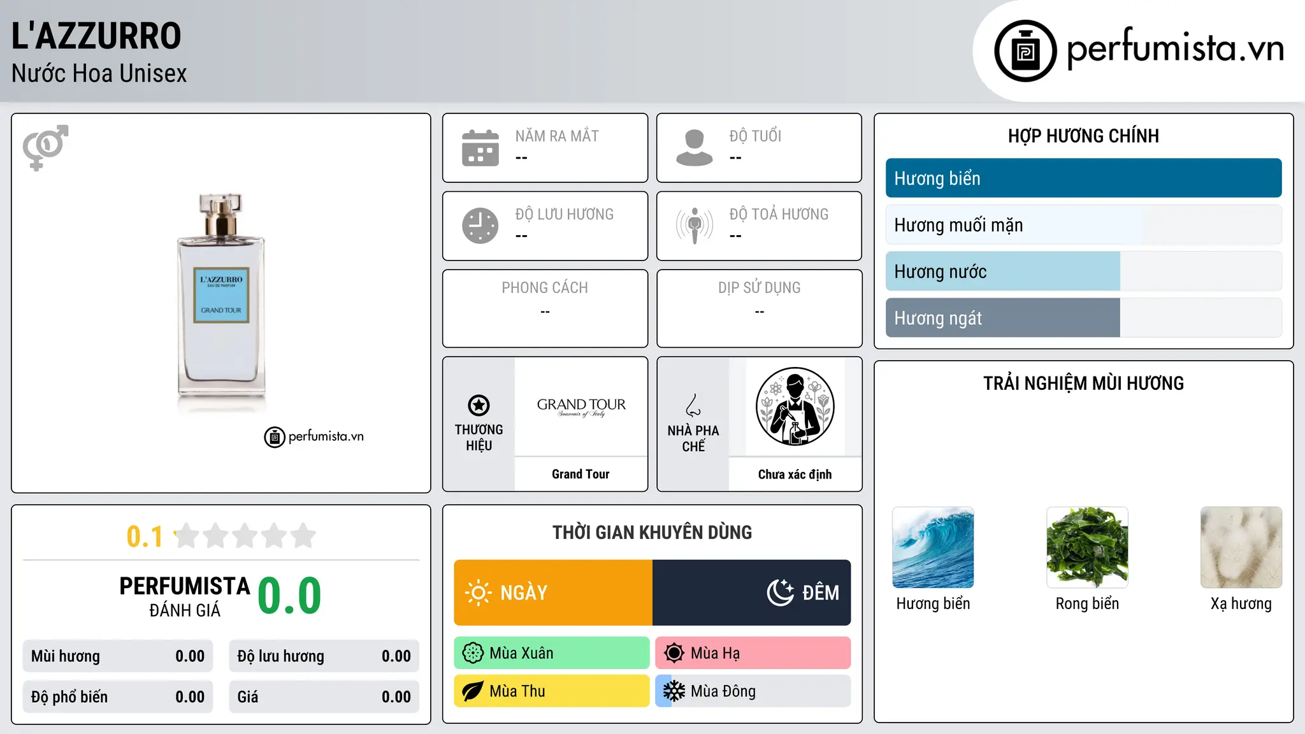Click the perfumista.vn bottle logo icon in header
This screenshot has height=734, width=1305.
pos(1025,51)
